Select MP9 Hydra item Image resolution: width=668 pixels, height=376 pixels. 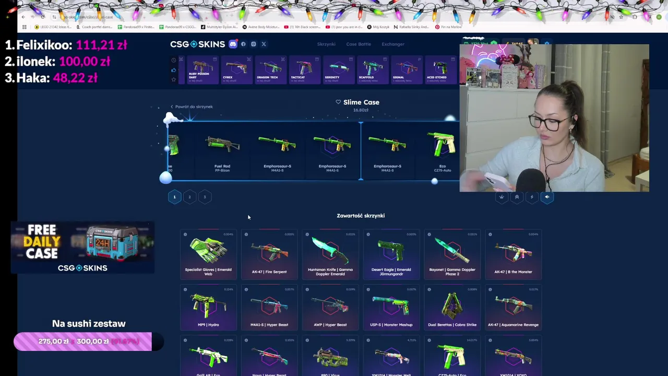(208, 308)
